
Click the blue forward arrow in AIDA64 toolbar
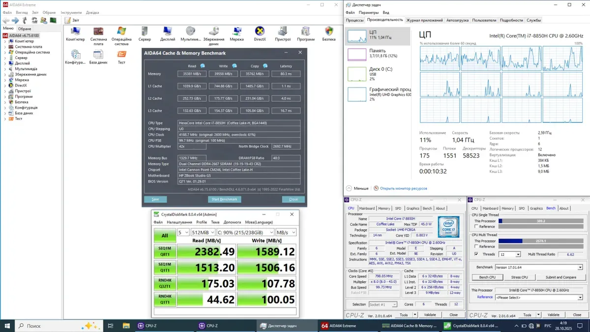(15, 20)
